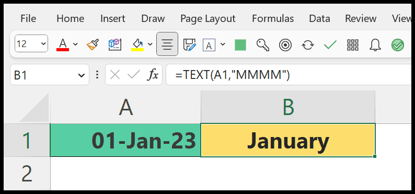The image size is (415, 194).
Task: Click the refresh arrows icon
Action: click(x=308, y=45)
